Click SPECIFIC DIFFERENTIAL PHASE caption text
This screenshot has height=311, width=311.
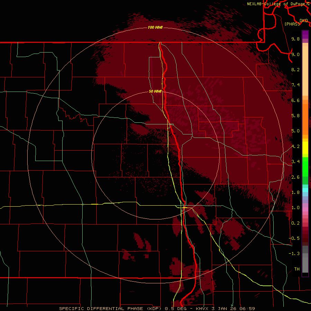tap(101, 309)
